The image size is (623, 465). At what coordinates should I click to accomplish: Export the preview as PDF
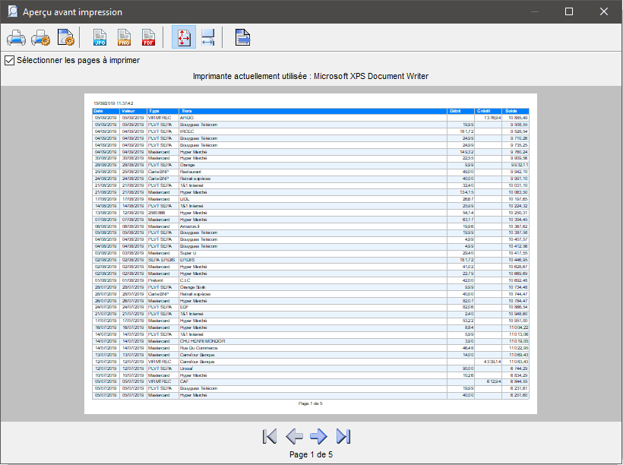point(148,37)
